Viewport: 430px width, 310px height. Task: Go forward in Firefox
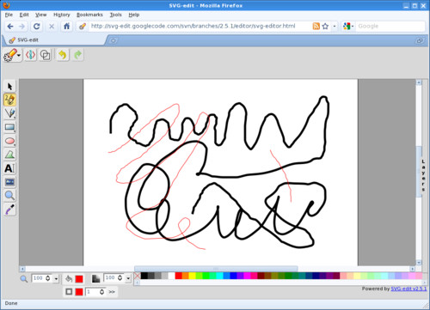21,27
